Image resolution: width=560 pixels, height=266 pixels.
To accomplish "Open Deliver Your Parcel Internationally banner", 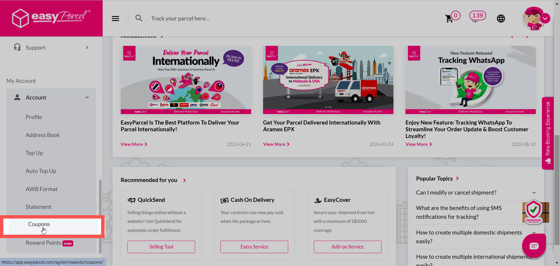I will (186, 80).
